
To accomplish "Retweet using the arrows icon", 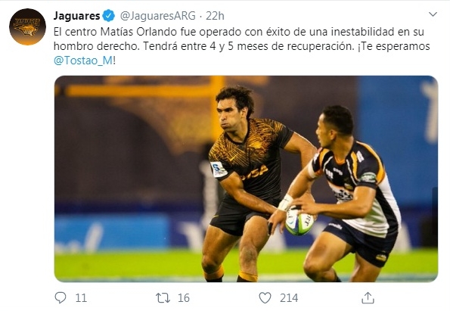I will click(163, 298).
